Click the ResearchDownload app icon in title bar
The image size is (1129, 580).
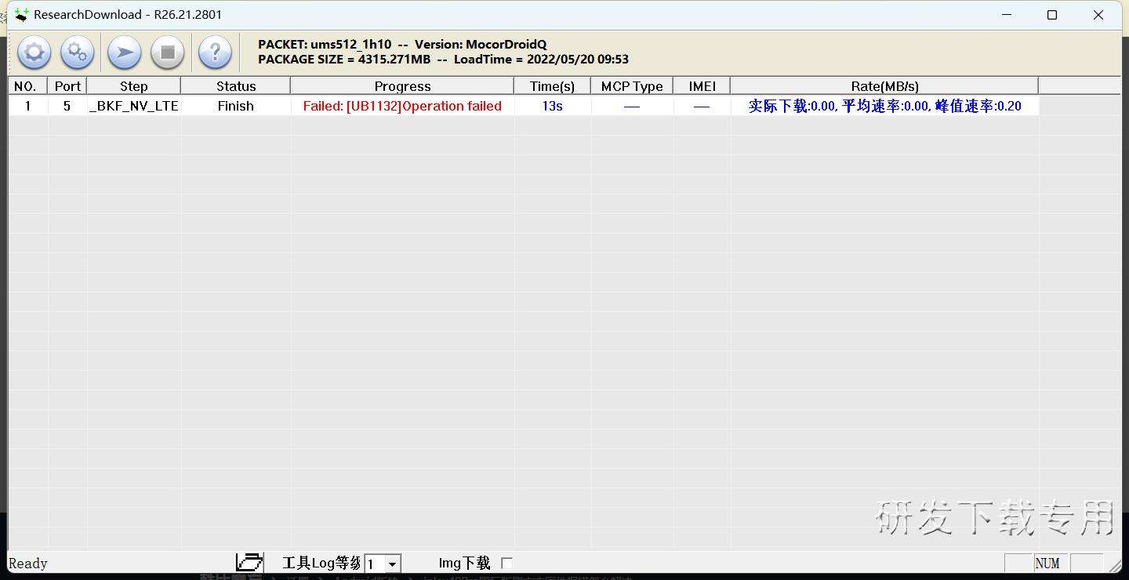tap(21, 15)
